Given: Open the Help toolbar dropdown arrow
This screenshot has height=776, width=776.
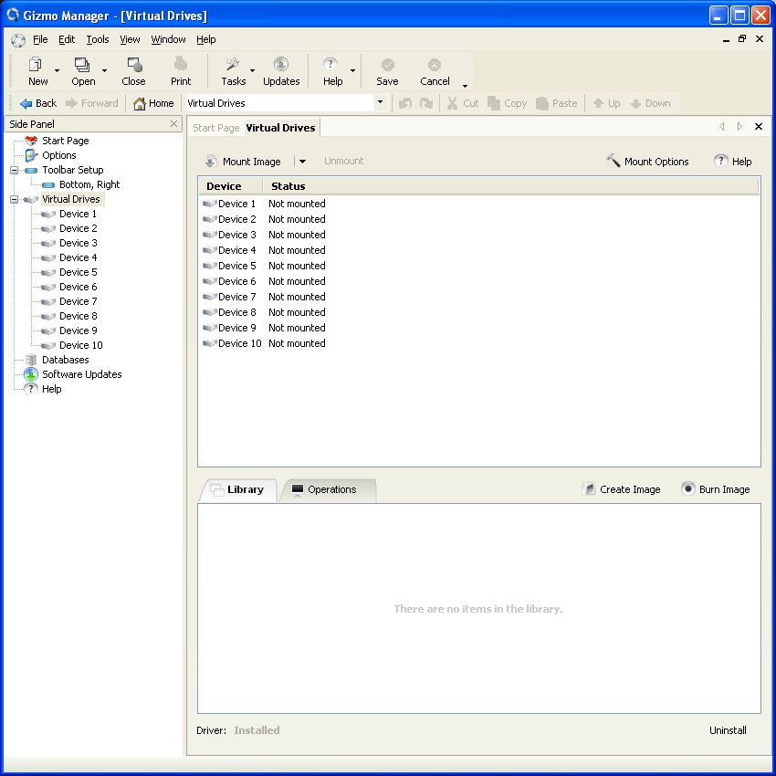Looking at the screenshot, I should [353, 71].
